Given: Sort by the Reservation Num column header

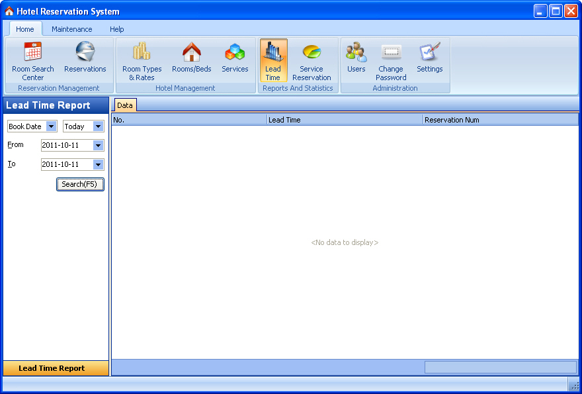Looking at the screenshot, I should click(x=500, y=120).
